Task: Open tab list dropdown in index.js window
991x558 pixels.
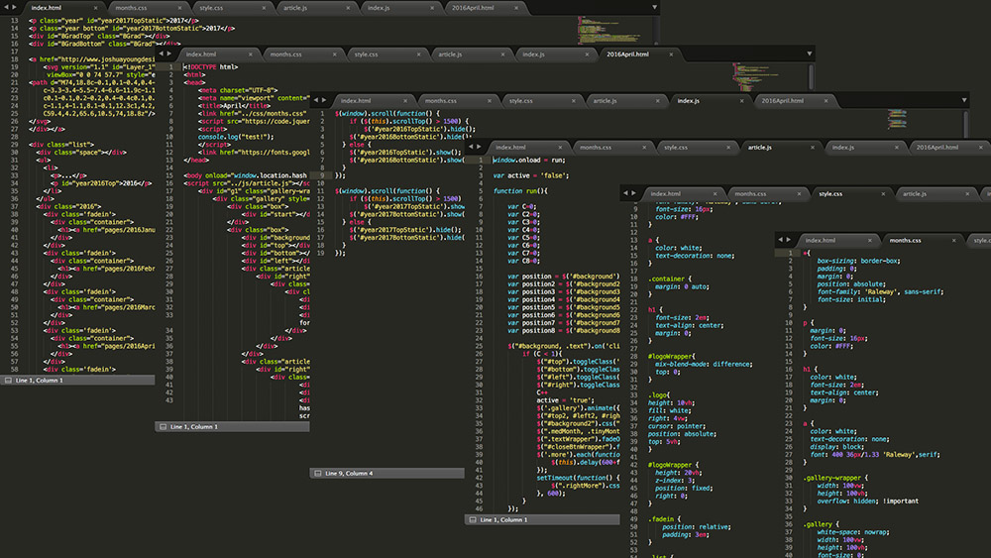Action: pos(964,100)
